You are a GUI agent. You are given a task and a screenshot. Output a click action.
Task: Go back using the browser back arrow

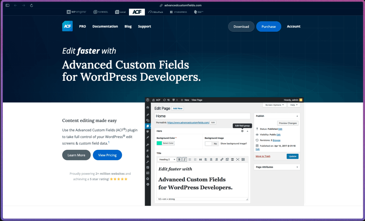[16, 5]
